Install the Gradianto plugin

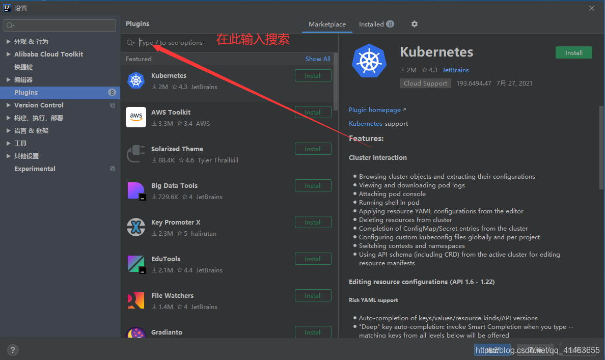coord(313,332)
